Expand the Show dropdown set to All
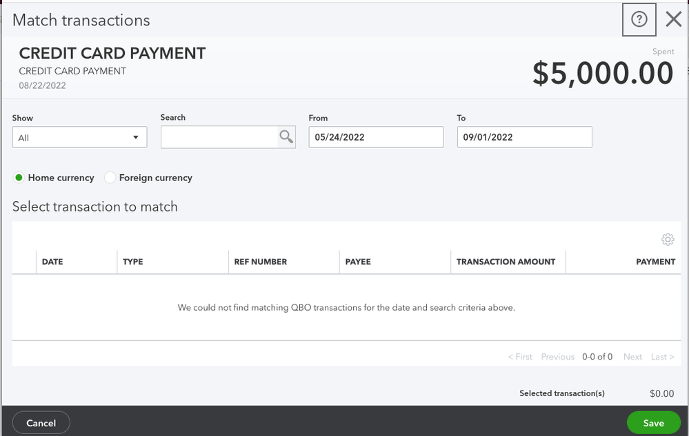Image resolution: width=689 pixels, height=436 pixels. 79,138
